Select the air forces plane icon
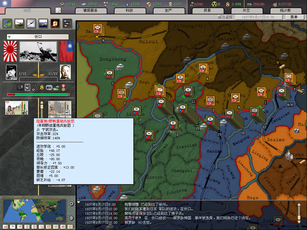The width and height of the screenshot is (307, 230). (x=31, y=23)
